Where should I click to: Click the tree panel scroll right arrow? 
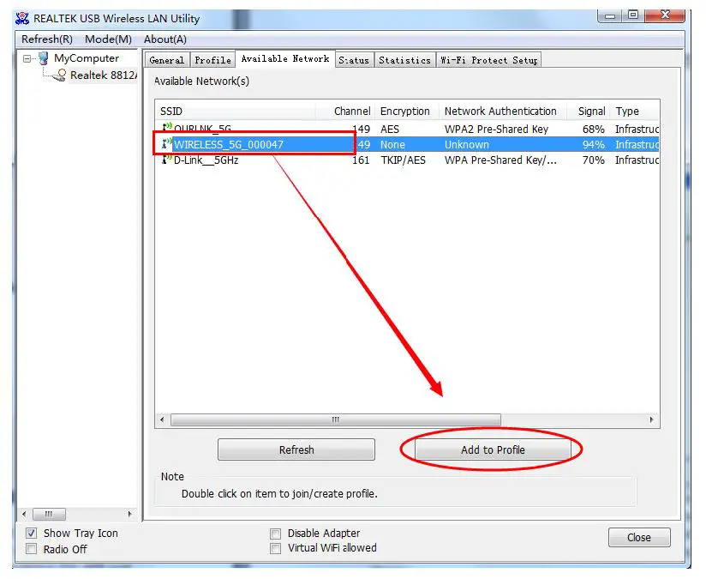pyautogui.click(x=129, y=514)
